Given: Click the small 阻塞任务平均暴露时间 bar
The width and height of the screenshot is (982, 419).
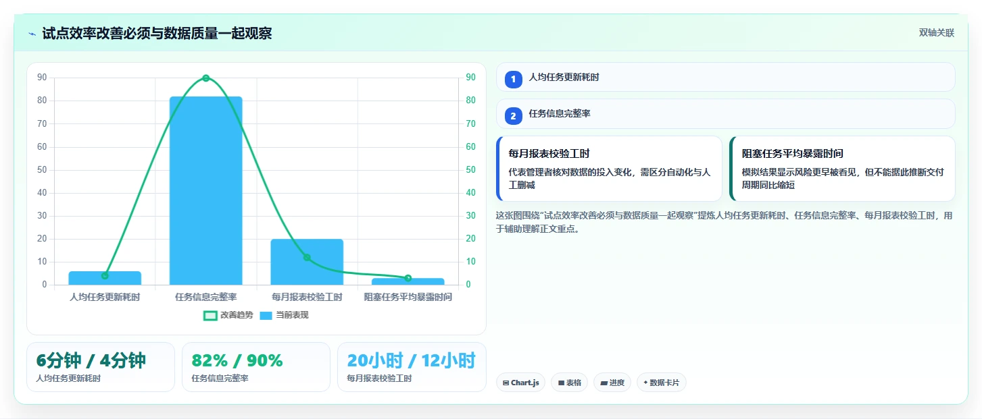Looking at the screenshot, I should [x=408, y=281].
